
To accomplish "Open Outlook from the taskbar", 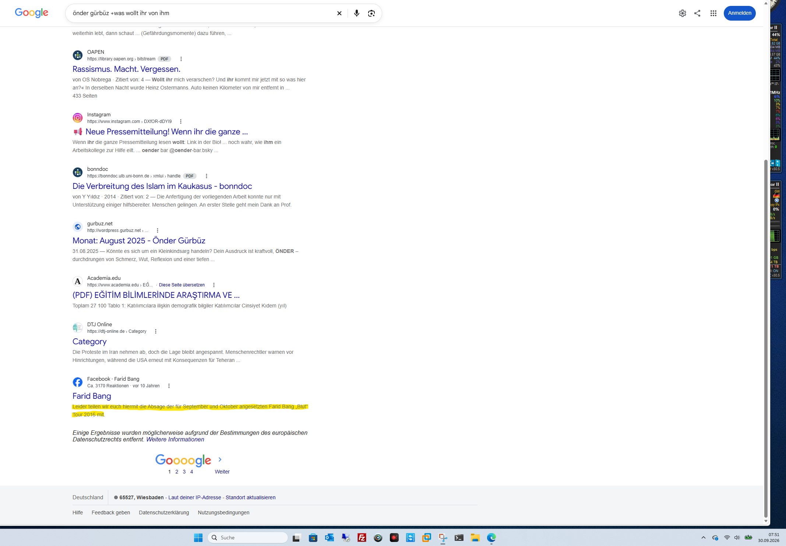I will coord(329,538).
